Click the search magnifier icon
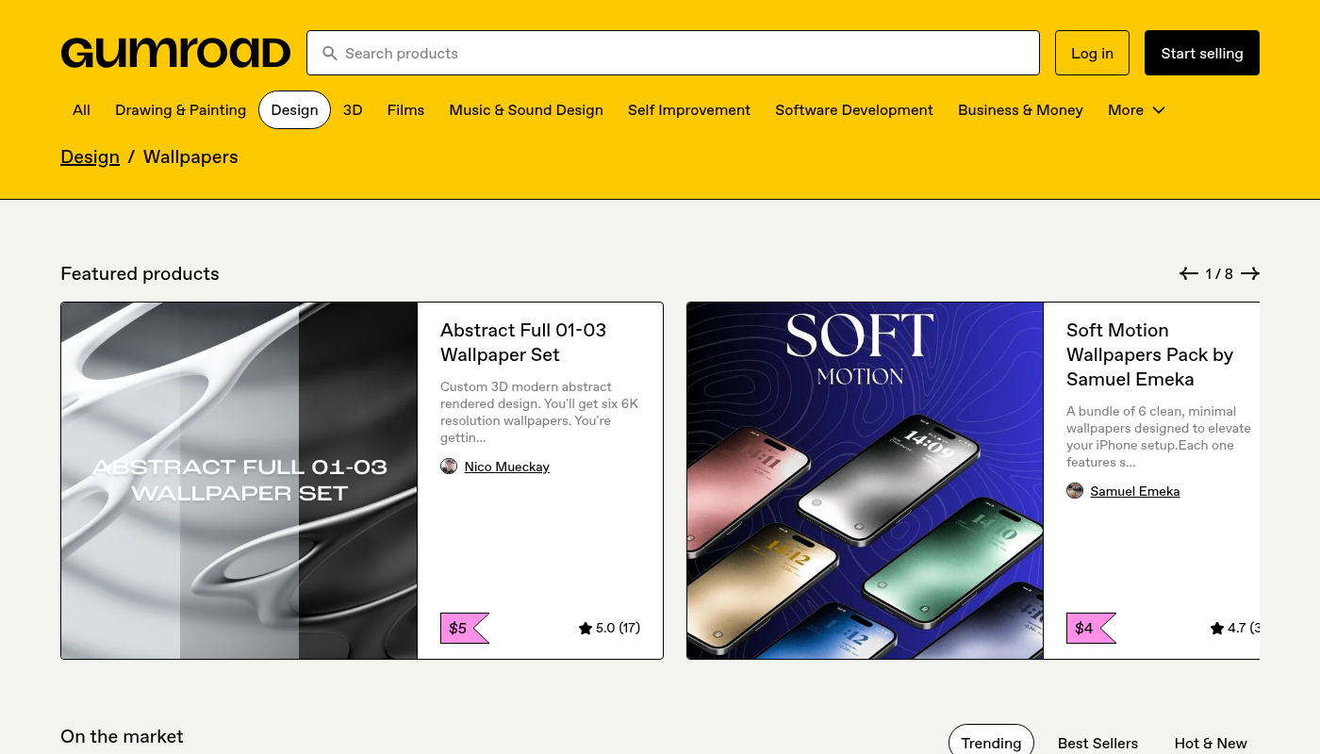The width and height of the screenshot is (1320, 754). 330,54
